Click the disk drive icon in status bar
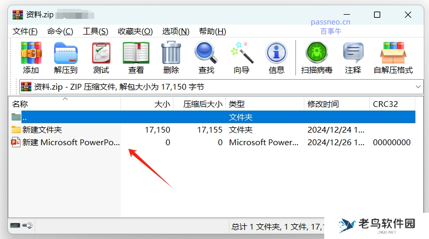429x239 pixels. 15,225
